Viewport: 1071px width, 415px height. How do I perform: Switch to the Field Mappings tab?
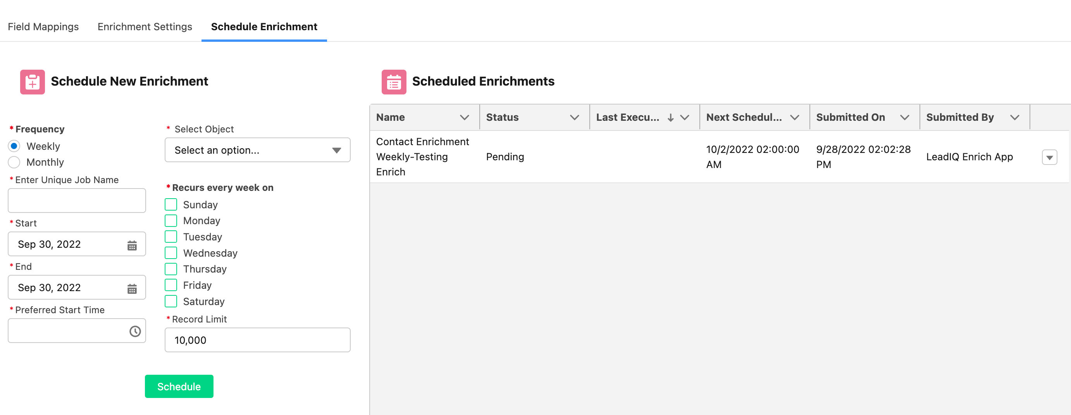pyautogui.click(x=43, y=27)
